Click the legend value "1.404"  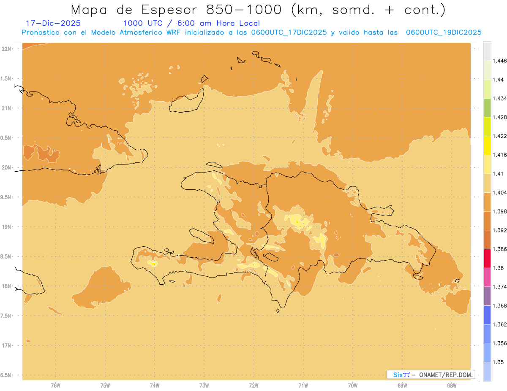[x=499, y=192]
